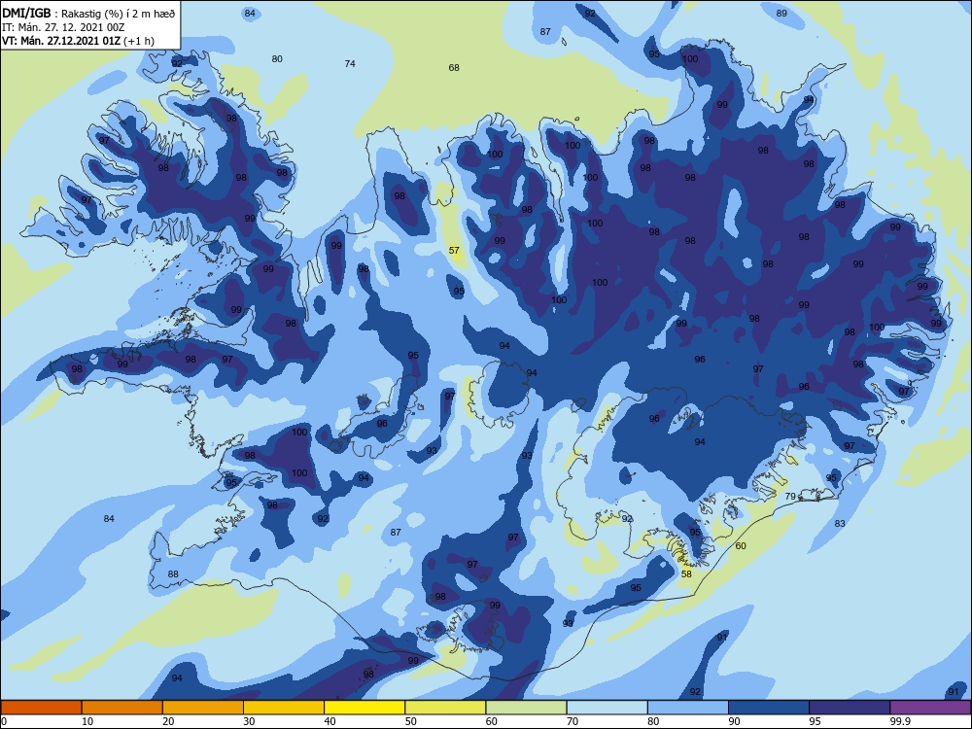
Task: Click the 20–30 light orange legend swatch
Action: (203, 708)
